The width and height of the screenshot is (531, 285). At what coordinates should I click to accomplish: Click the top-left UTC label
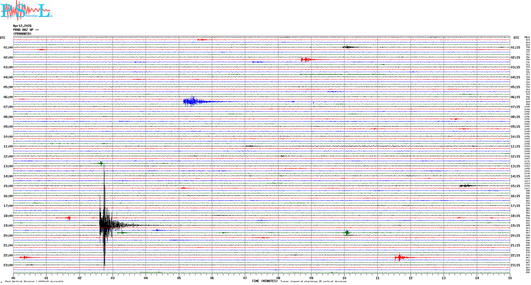point(3,38)
